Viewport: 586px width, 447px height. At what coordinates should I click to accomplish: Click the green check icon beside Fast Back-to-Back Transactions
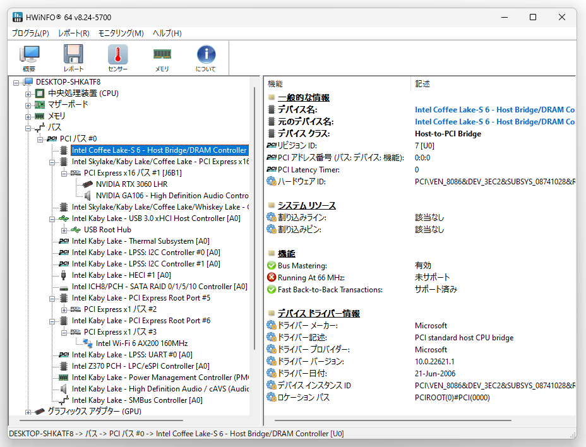click(x=272, y=289)
